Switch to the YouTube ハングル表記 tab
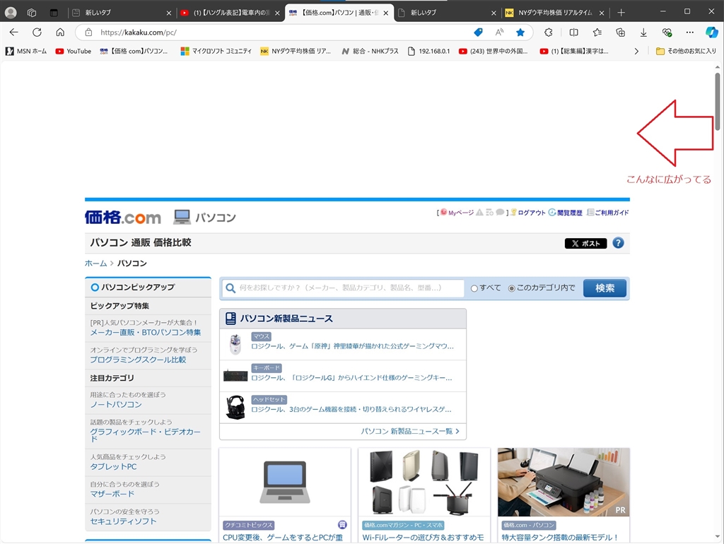This screenshot has width=724, height=544. 230,13
